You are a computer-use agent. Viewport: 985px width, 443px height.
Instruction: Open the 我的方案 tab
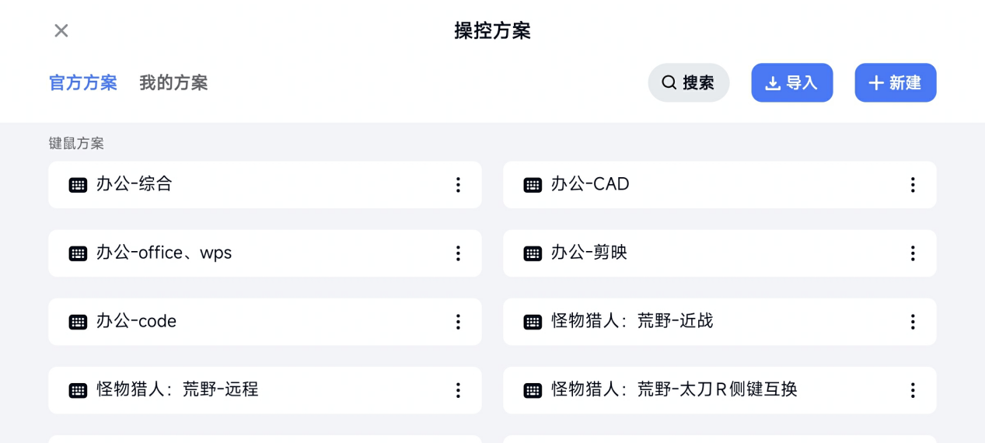coord(173,82)
